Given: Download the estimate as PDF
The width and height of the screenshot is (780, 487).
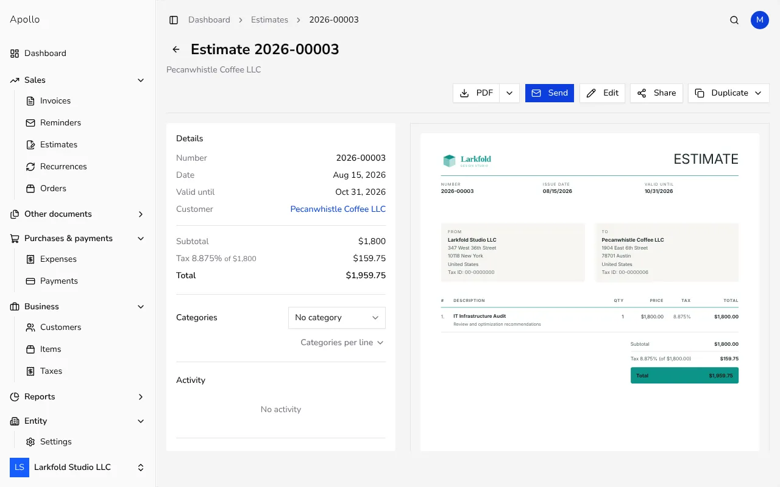Looking at the screenshot, I should (x=477, y=93).
